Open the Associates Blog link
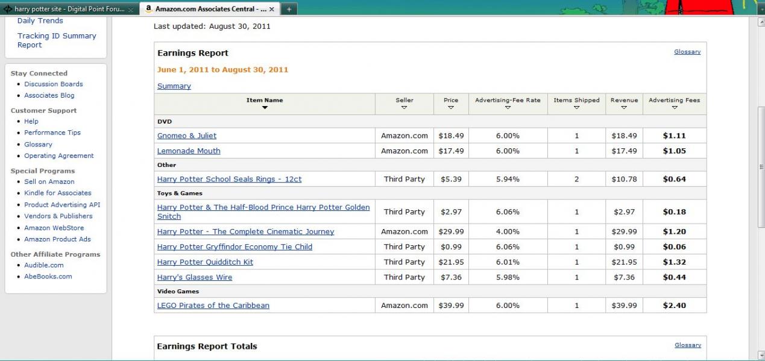The image size is (765, 361). 49,95
